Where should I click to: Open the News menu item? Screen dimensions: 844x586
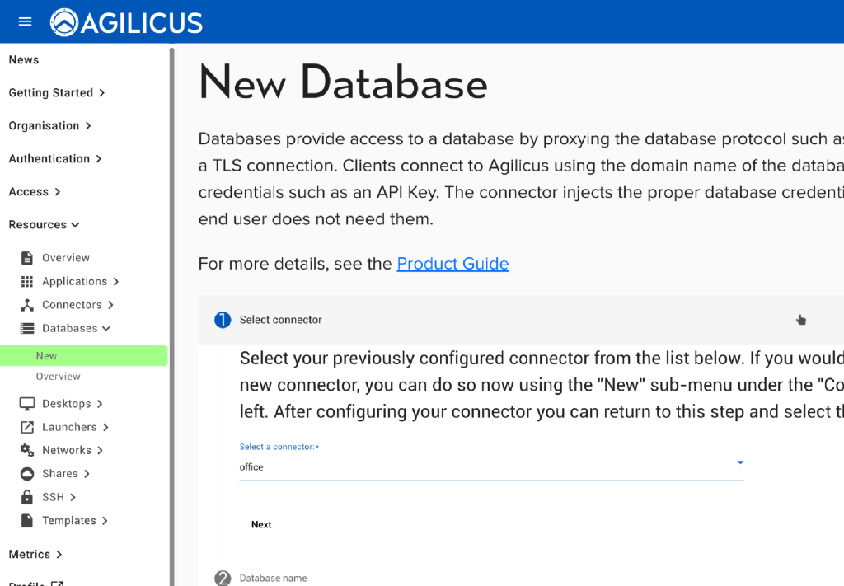tap(24, 60)
